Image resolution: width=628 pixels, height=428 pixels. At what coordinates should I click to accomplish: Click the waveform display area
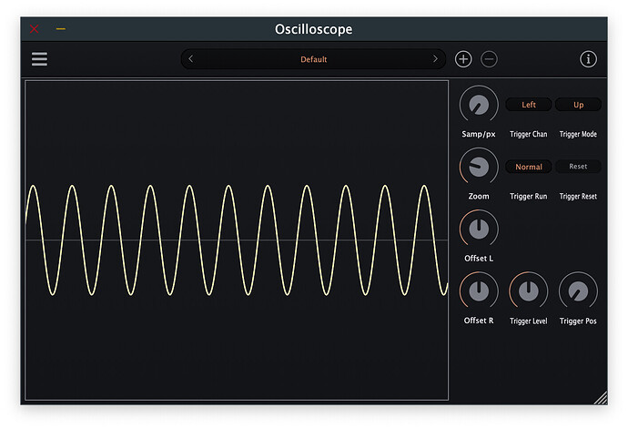237,240
